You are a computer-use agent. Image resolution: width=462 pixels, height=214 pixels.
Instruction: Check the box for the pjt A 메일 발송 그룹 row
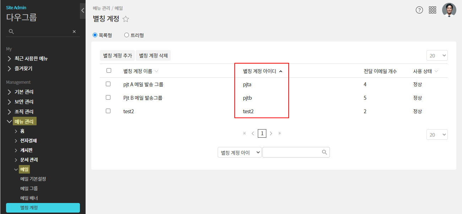109,84
